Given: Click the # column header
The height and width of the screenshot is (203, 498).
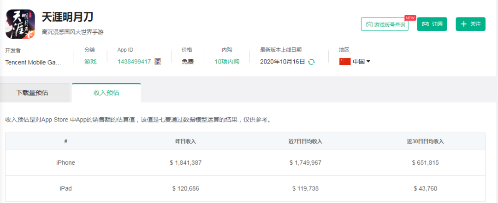Looking at the screenshot, I should (x=66, y=141).
